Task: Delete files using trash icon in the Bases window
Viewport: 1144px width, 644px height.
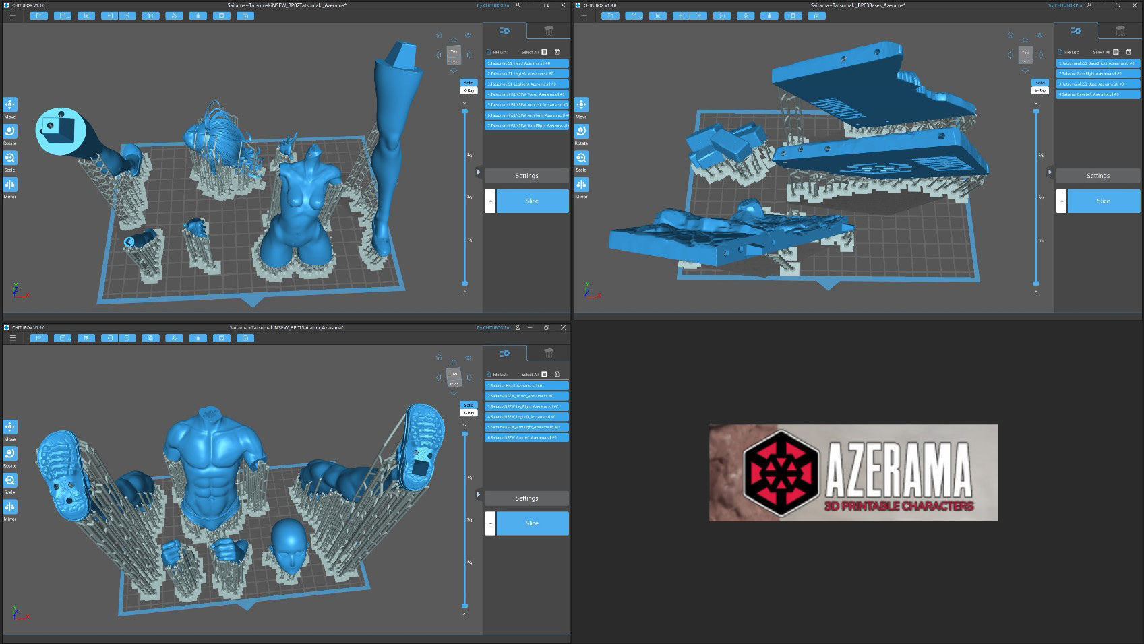Action: click(x=1128, y=52)
